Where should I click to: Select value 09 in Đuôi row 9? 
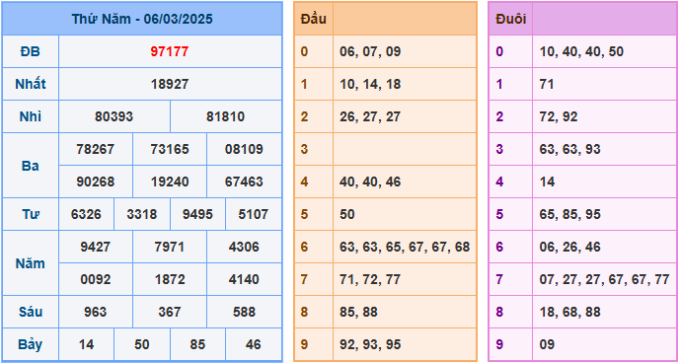point(547,344)
